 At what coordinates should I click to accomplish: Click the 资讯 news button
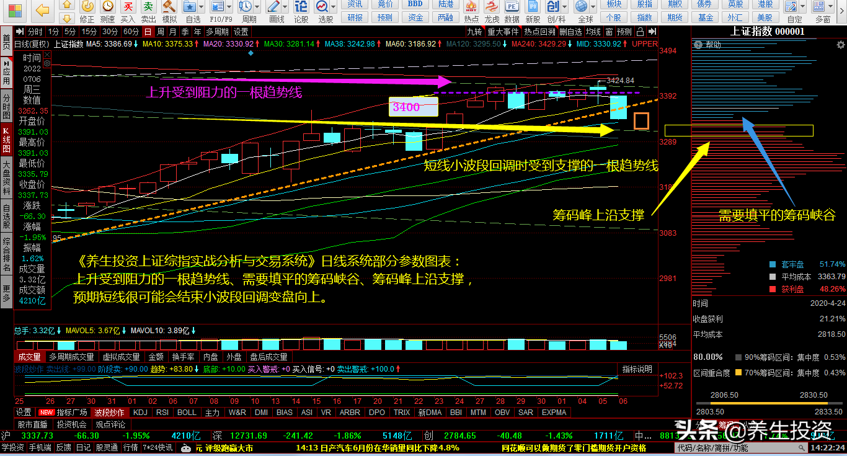[x=355, y=4]
